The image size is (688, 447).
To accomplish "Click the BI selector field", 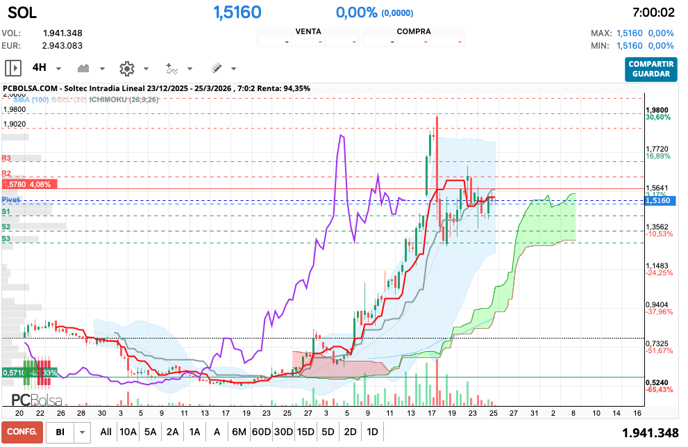I will pyautogui.click(x=60, y=432).
